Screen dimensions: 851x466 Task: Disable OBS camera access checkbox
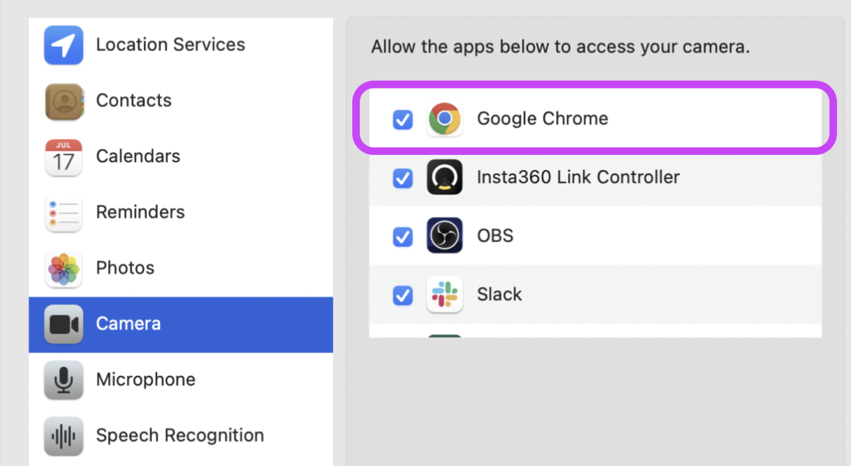click(402, 237)
